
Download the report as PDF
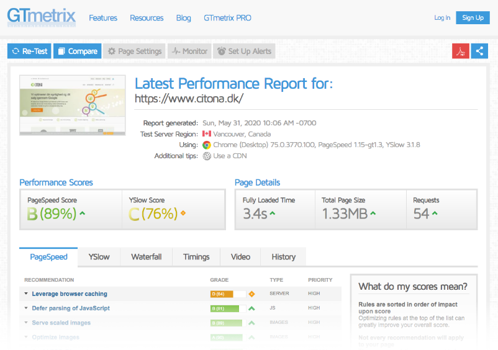click(x=461, y=51)
